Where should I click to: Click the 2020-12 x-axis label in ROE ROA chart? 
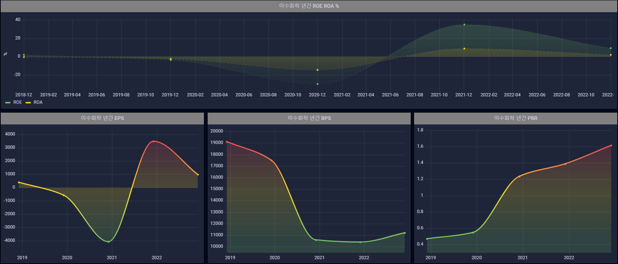point(317,95)
